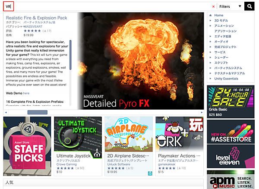
Task: Open the Staff Picks tile
Action: click(27, 145)
